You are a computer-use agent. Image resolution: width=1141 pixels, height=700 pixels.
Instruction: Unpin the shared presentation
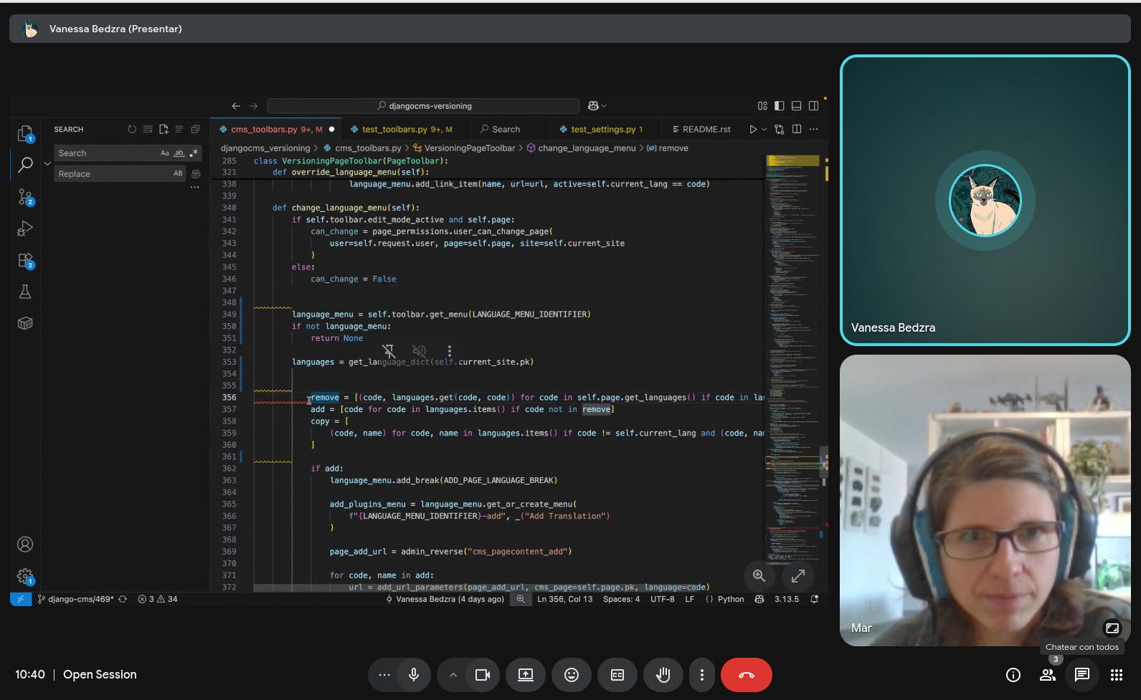(x=389, y=351)
